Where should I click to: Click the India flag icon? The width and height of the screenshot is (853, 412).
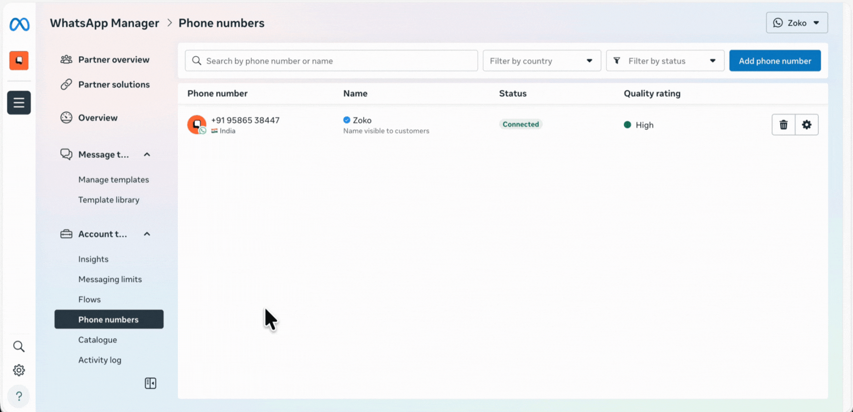(x=214, y=131)
